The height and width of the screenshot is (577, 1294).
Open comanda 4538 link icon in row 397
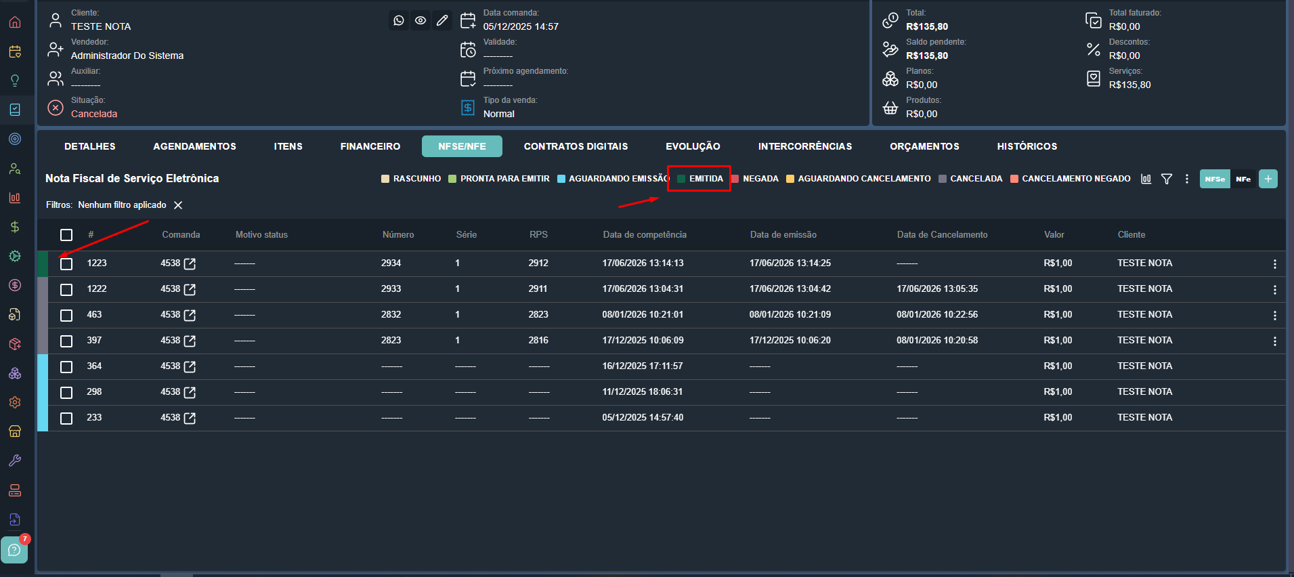[190, 341]
